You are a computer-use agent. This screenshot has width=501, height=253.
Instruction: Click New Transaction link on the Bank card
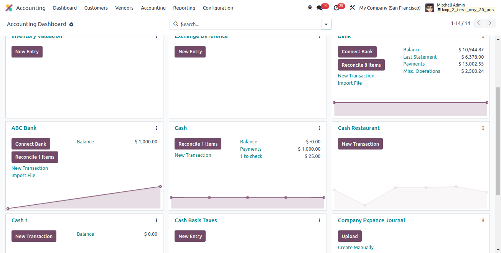pyautogui.click(x=356, y=76)
